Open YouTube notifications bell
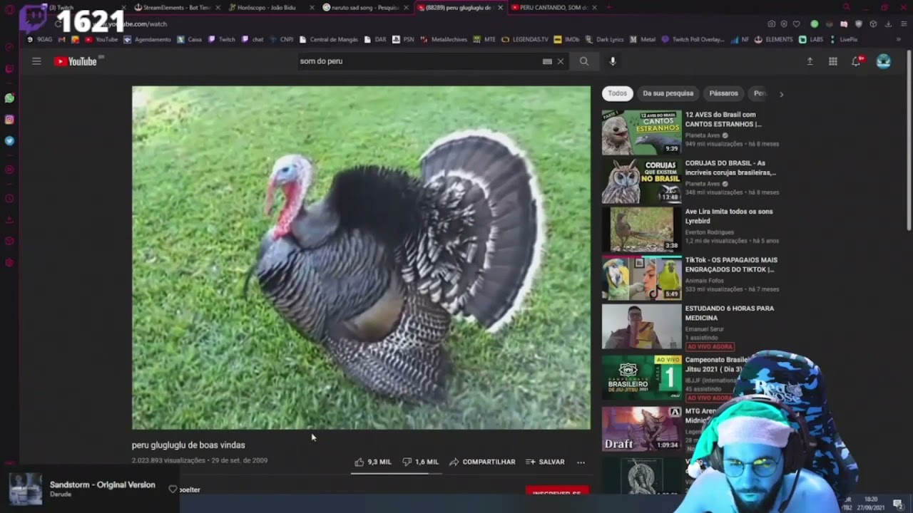The height and width of the screenshot is (513, 913). 856,61
